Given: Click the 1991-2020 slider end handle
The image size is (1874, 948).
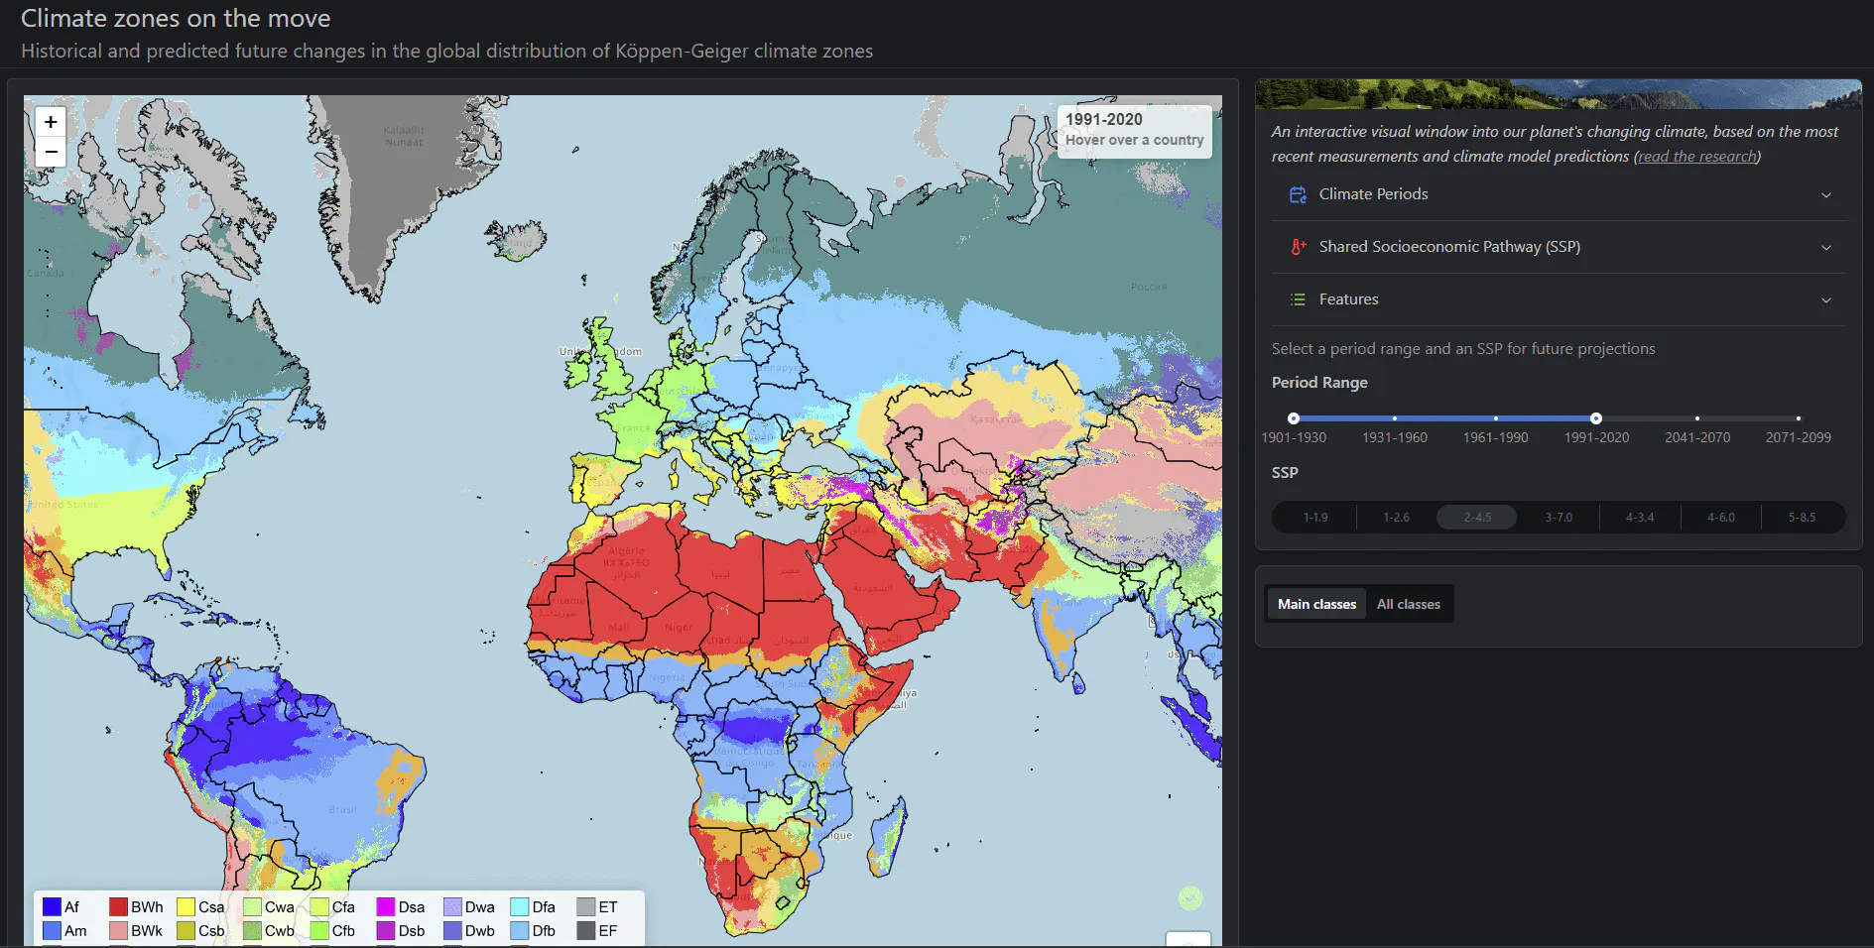Looking at the screenshot, I should (1596, 418).
